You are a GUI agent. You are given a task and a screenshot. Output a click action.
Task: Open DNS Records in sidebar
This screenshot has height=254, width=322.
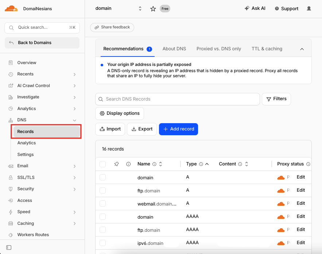[46, 132]
